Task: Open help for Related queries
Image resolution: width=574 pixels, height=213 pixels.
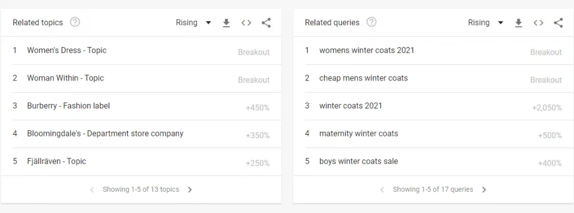Action: point(371,22)
